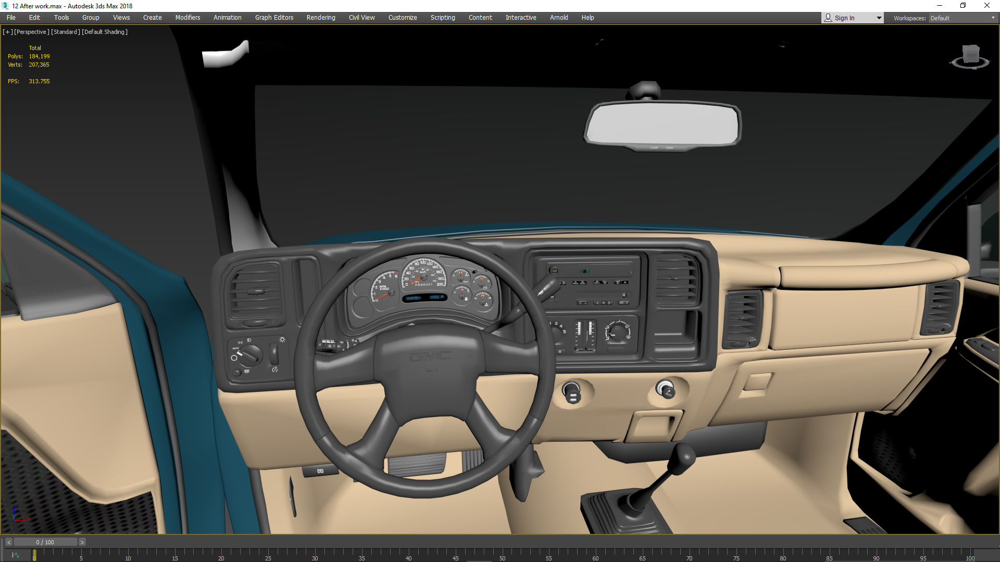The width and height of the screenshot is (1000, 562).
Task: Step to previous frame arrow
Action: [8, 542]
